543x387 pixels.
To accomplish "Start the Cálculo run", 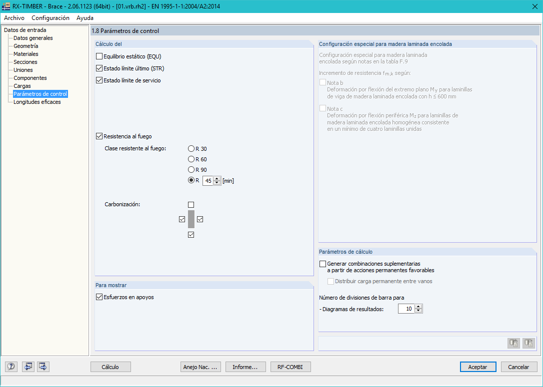I will pyautogui.click(x=110, y=367).
